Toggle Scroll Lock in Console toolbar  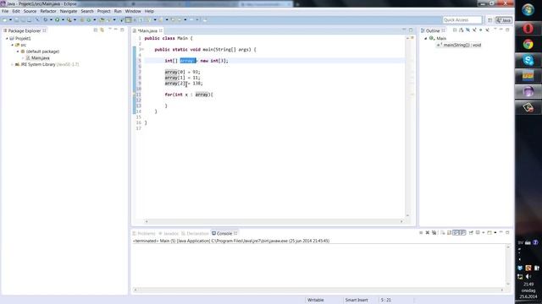pyautogui.click(x=449, y=233)
